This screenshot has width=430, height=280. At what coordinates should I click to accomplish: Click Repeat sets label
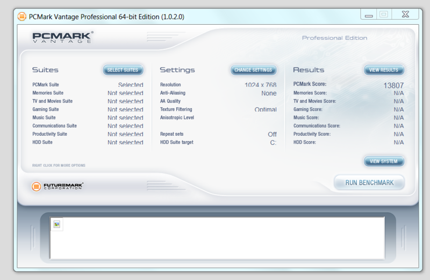click(x=171, y=134)
